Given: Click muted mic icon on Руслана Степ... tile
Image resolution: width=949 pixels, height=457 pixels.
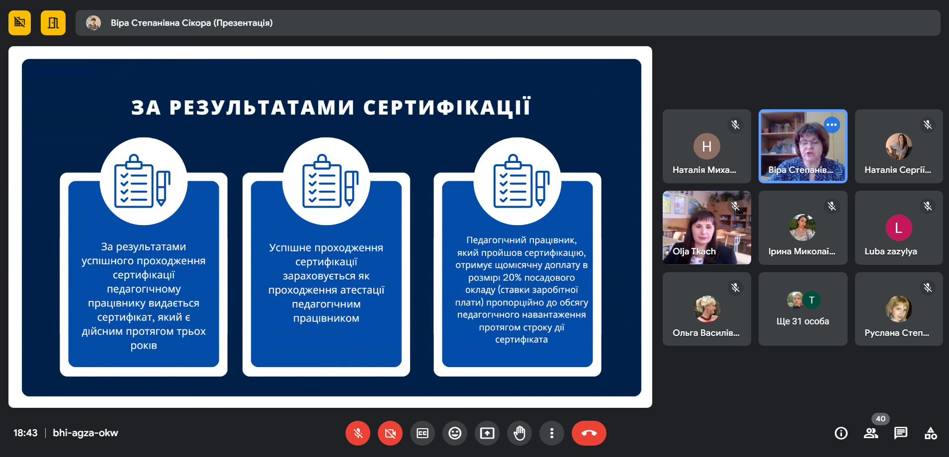Looking at the screenshot, I should click(x=928, y=288).
